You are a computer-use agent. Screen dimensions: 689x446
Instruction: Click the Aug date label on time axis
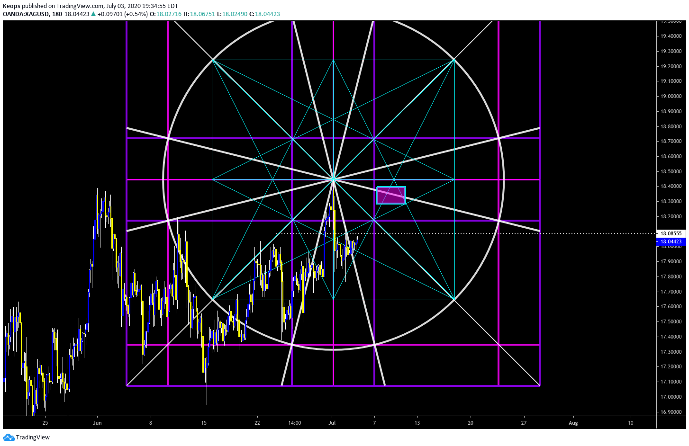coord(573,423)
